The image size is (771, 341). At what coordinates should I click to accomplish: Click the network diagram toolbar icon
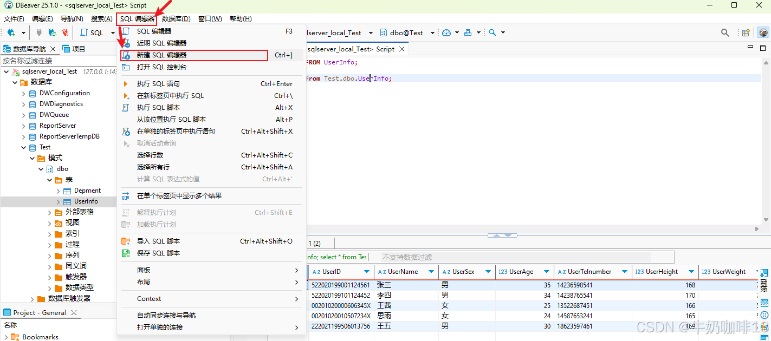[x=468, y=33]
